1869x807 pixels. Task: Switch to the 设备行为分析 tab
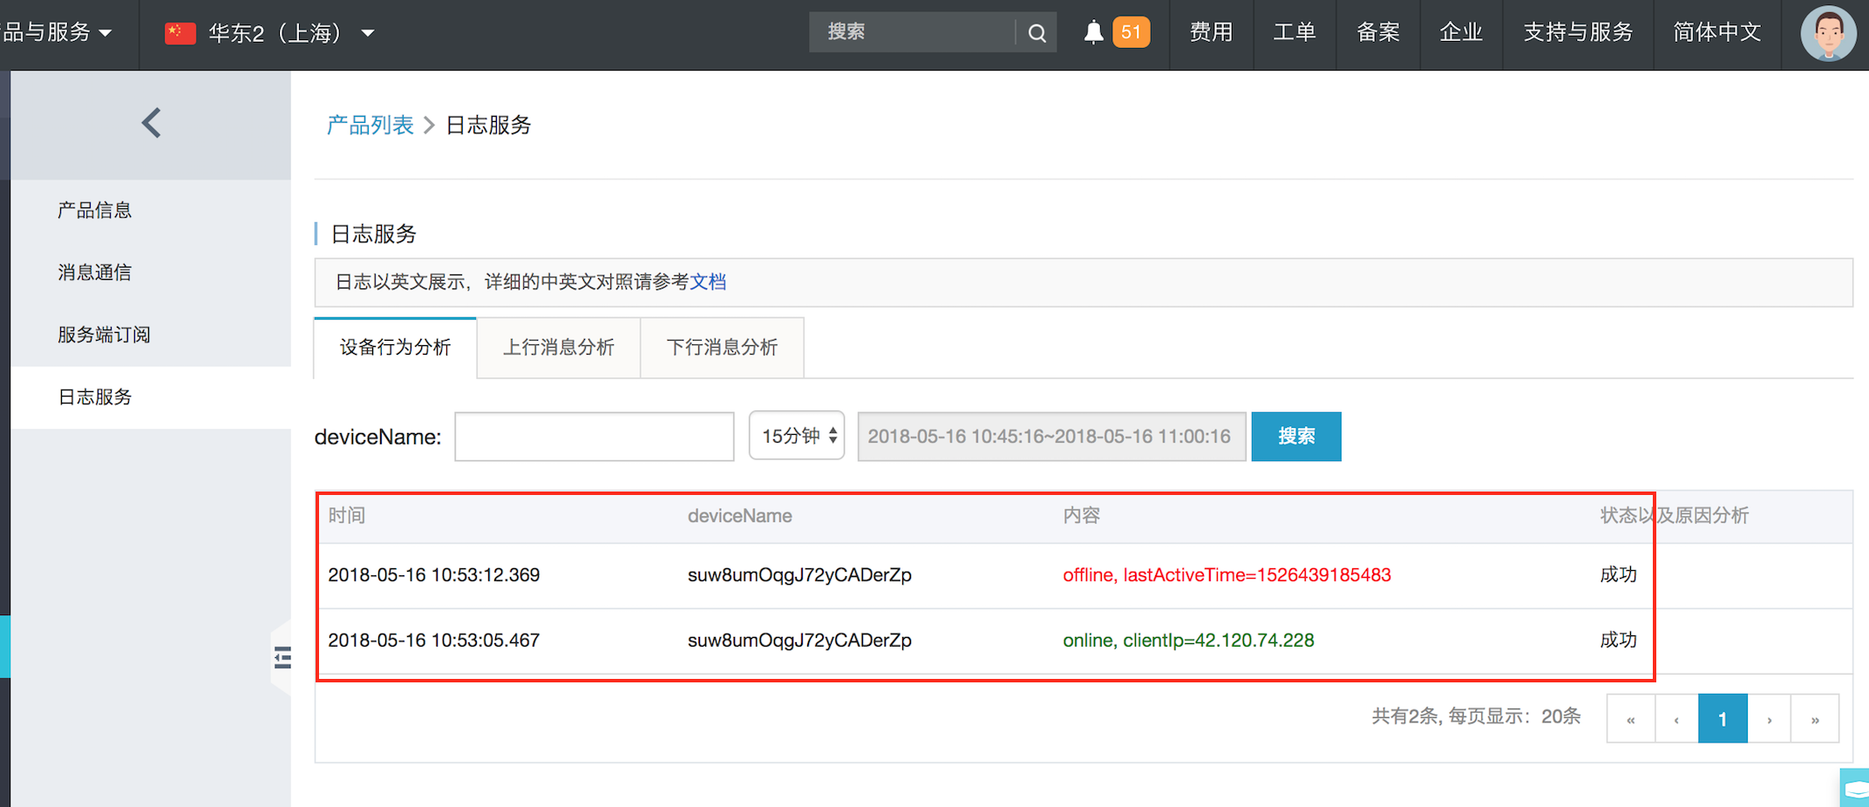pyautogui.click(x=396, y=348)
